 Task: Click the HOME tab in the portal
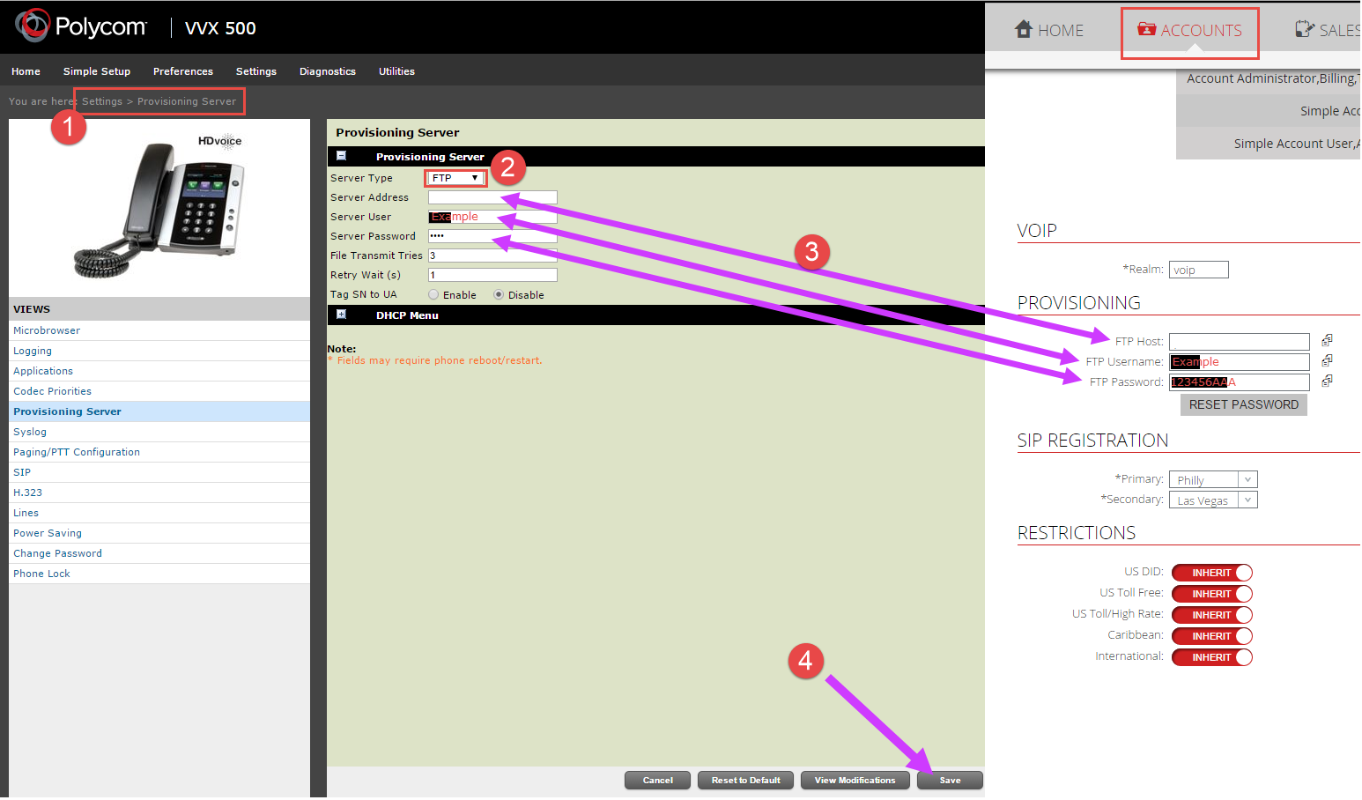[1049, 30]
